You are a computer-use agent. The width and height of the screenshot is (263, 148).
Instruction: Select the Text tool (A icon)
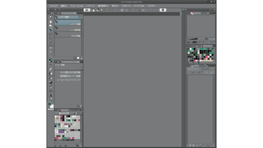click(x=51, y=95)
